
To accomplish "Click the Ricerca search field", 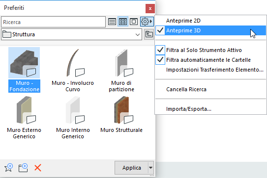I will [x=53, y=22].
